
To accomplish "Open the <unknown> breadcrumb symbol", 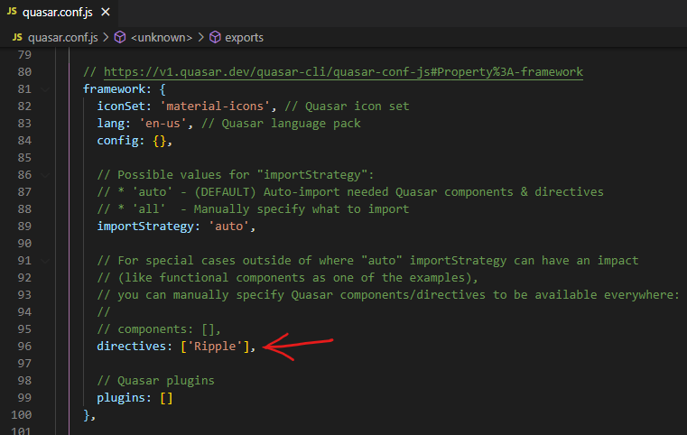I will point(162,38).
